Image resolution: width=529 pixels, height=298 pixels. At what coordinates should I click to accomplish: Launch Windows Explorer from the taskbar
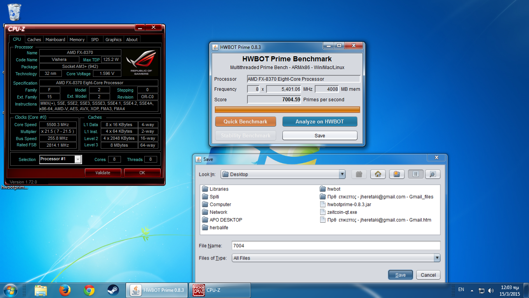pos(41,290)
